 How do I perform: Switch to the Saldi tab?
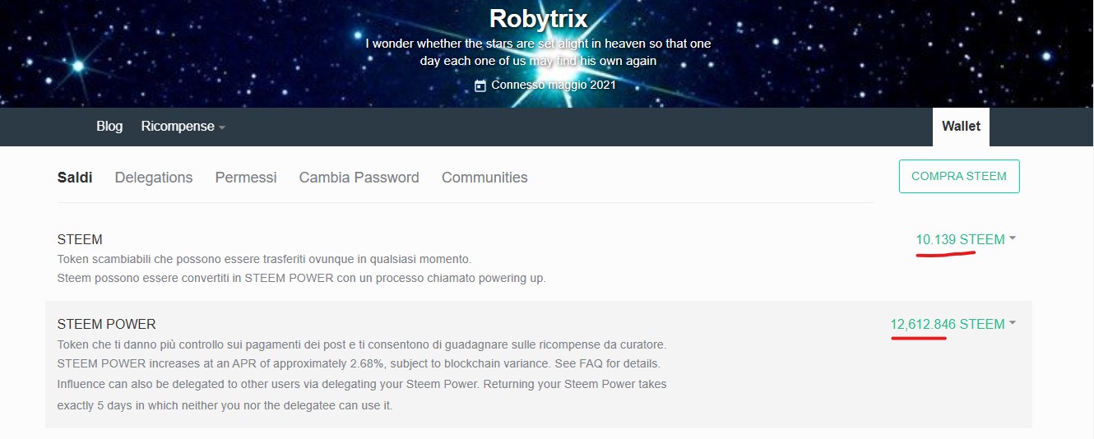(x=75, y=178)
